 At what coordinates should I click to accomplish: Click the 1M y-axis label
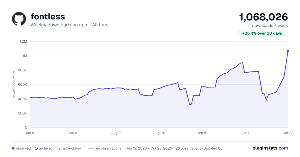pyautogui.click(x=25, y=56)
